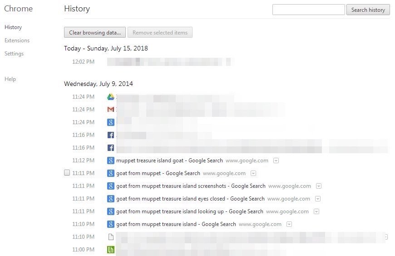Click Remove selected items button
This screenshot has height=256, width=395.
click(160, 33)
